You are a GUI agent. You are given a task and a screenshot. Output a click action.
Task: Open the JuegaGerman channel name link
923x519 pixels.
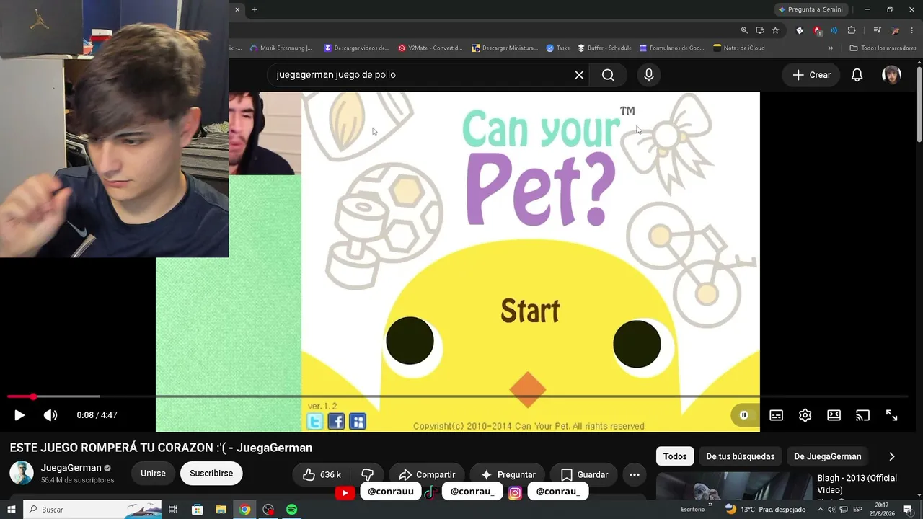click(71, 468)
